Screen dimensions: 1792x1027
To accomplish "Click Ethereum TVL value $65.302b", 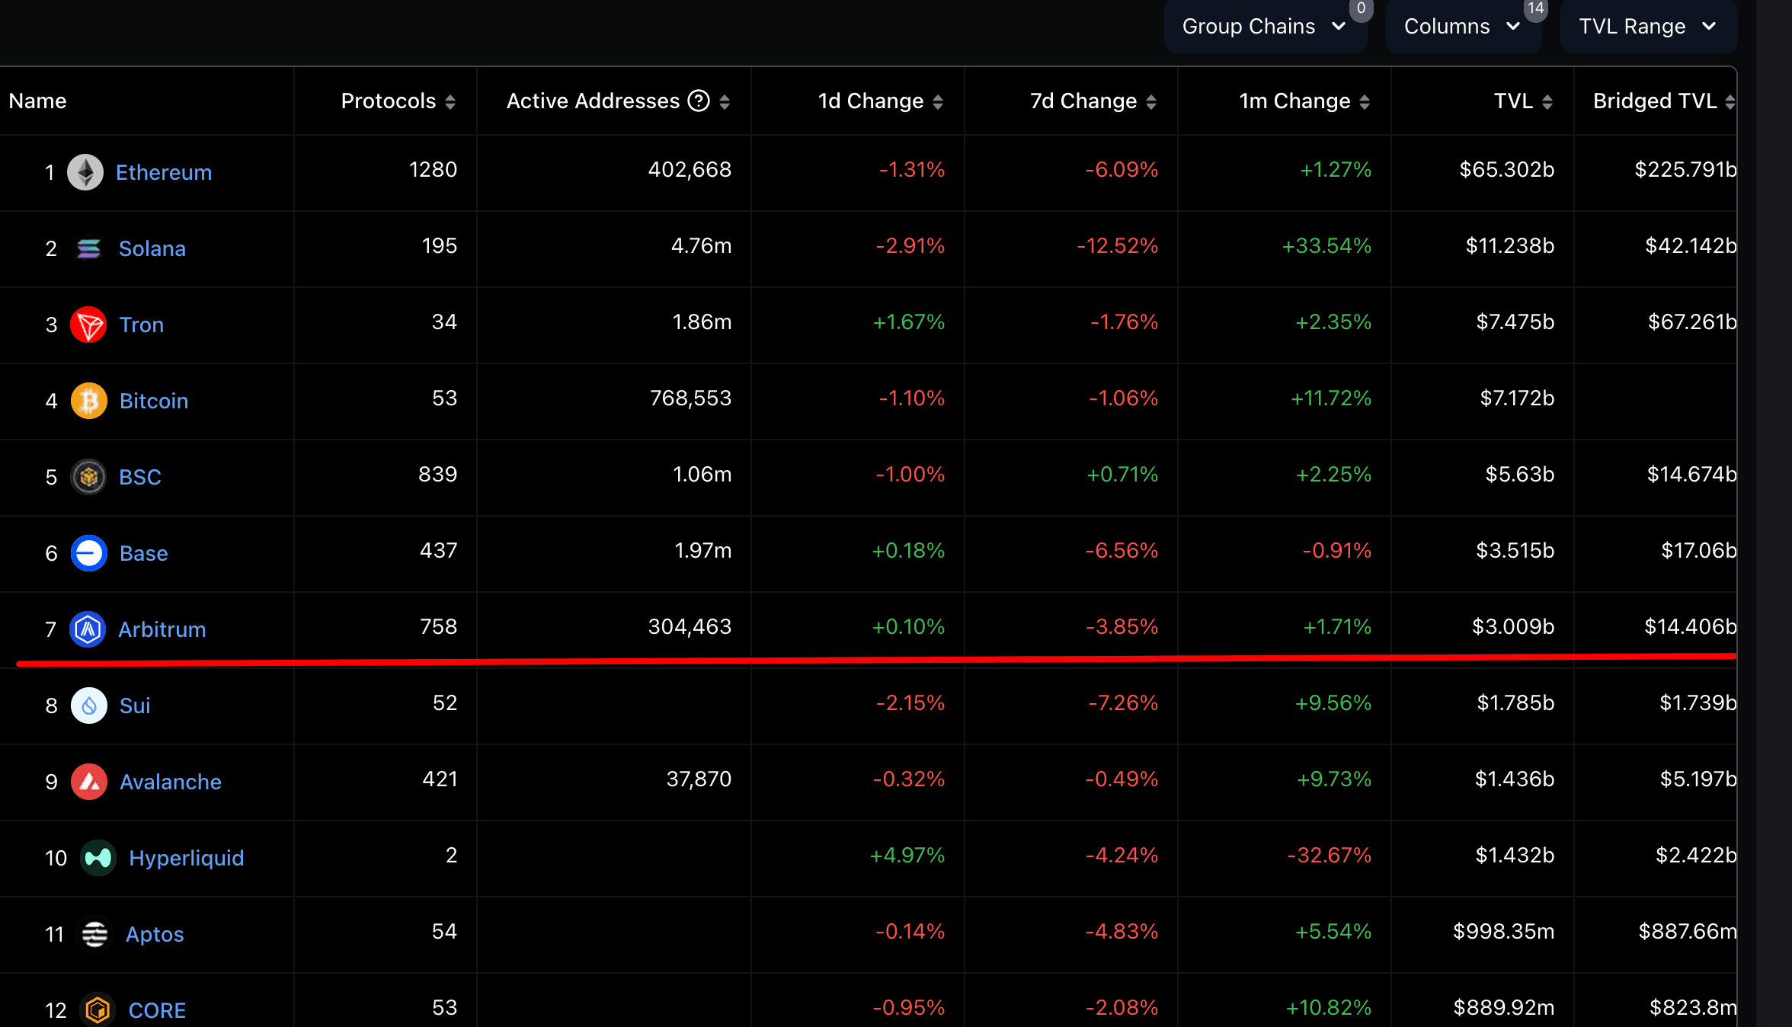I will [1507, 169].
